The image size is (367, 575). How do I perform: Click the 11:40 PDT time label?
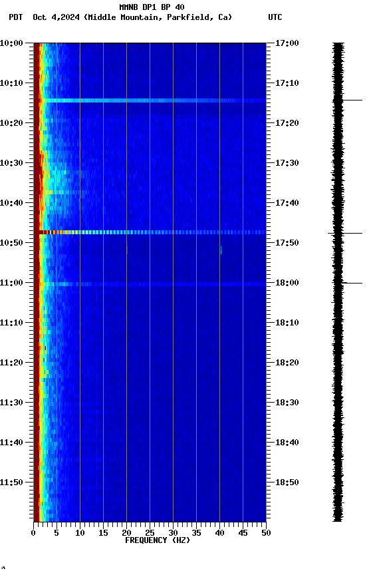pyautogui.click(x=11, y=443)
